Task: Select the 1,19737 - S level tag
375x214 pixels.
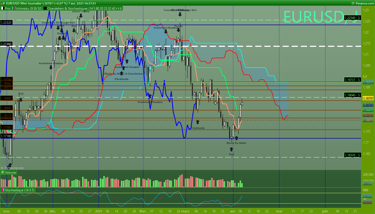Action: click(353, 80)
